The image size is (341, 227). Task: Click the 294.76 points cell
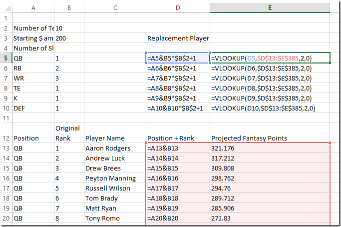pyautogui.click(x=270, y=188)
